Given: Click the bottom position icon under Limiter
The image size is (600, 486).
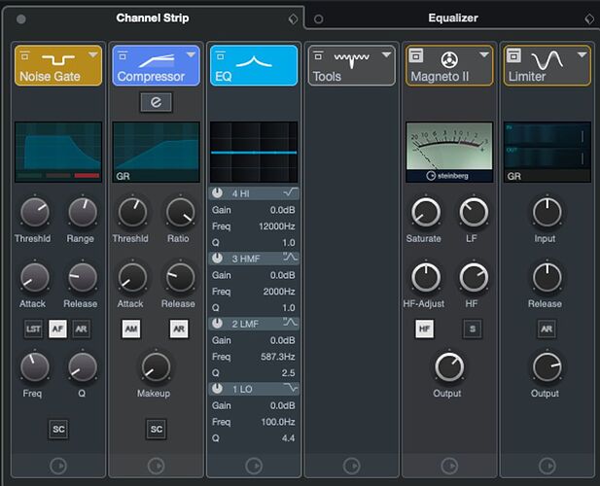Looking at the screenshot, I should coord(547,466).
